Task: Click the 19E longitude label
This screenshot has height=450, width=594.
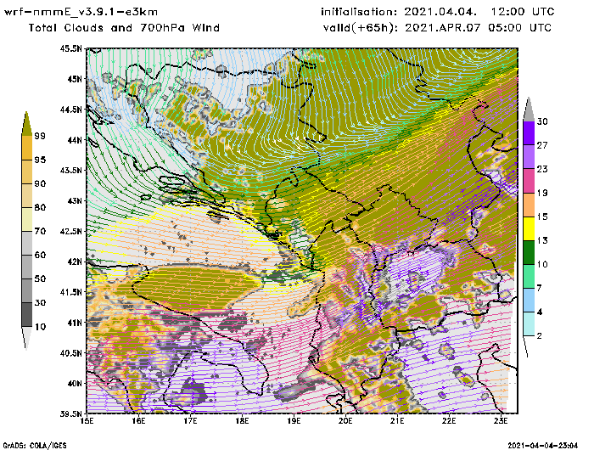Action: 294,421
